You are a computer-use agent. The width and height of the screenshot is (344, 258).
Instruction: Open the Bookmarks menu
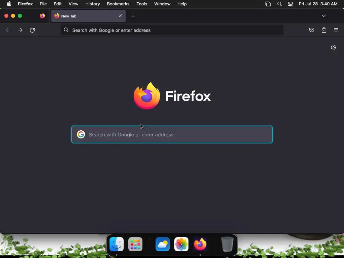click(x=118, y=4)
